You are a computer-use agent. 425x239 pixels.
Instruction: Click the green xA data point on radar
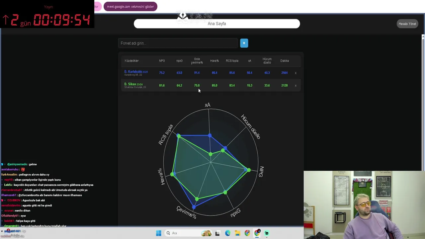point(211,154)
